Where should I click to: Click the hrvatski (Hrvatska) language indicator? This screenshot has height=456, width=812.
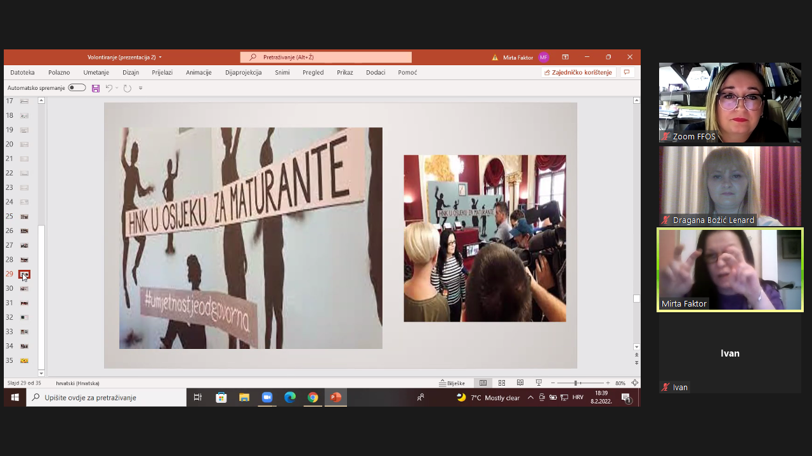77,383
